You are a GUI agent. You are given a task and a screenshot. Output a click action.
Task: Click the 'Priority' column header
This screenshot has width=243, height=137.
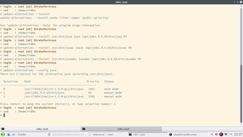pos(93,81)
